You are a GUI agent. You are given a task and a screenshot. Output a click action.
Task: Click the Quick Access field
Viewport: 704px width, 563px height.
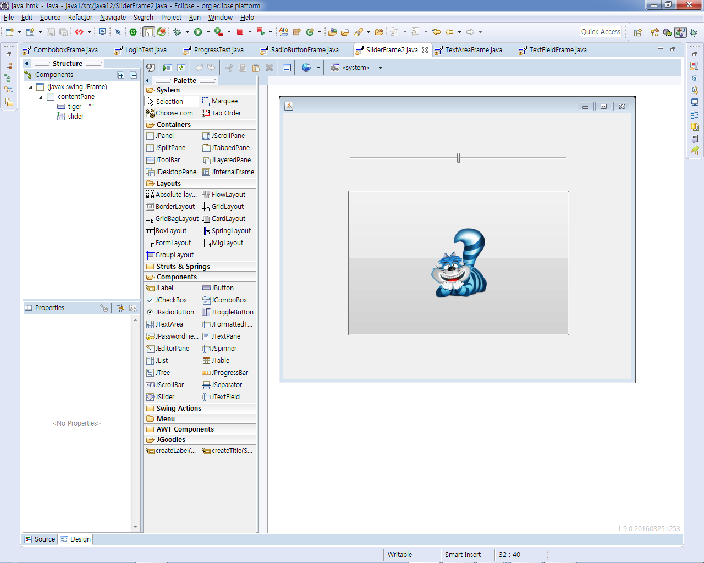(x=601, y=32)
